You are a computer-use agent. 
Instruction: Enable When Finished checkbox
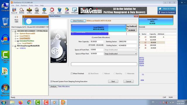pyautogui.click(x=72, y=73)
